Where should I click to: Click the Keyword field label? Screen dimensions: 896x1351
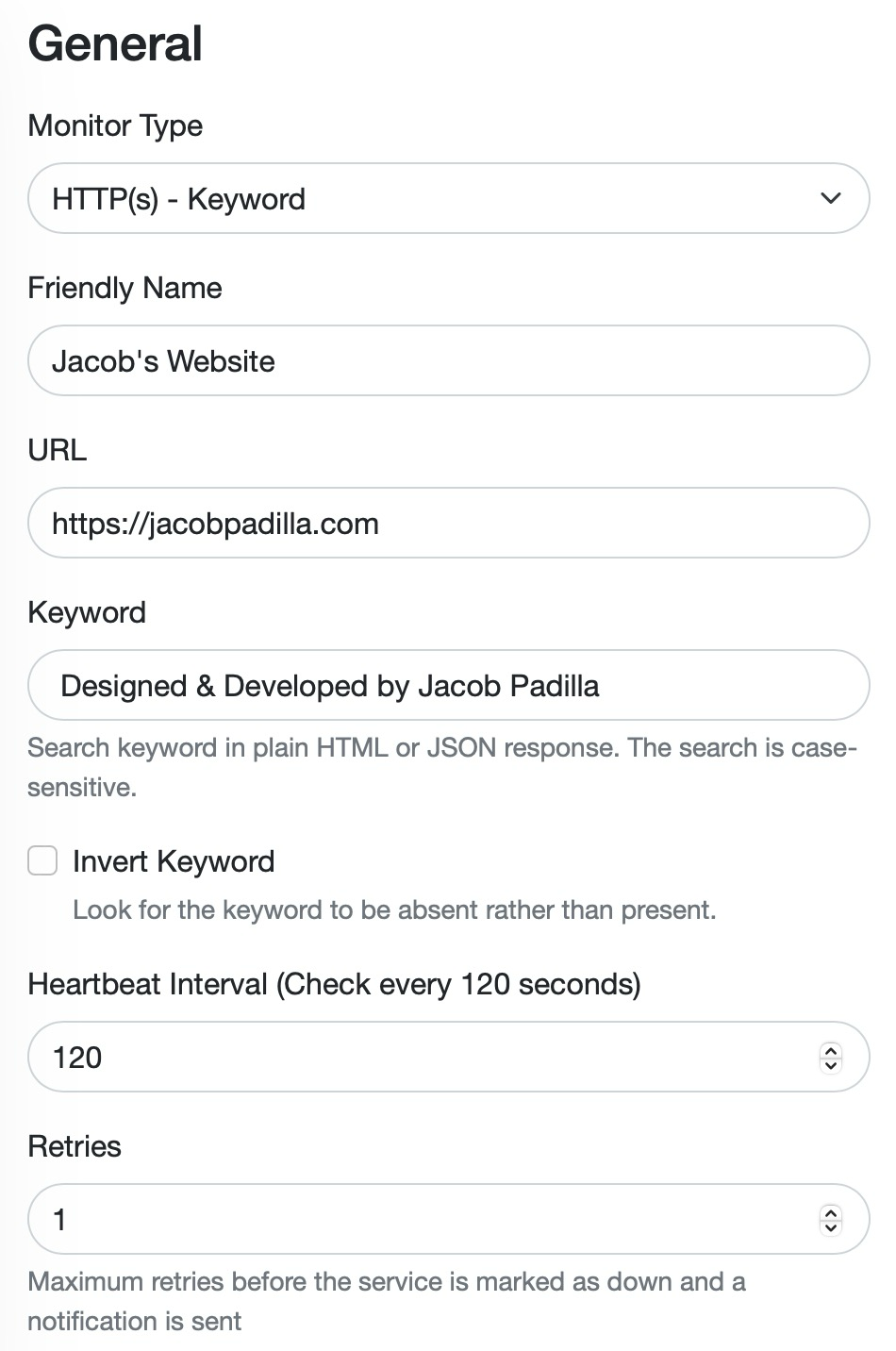tap(87, 612)
